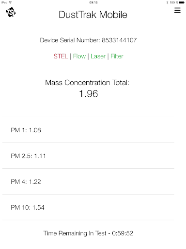
Task: Select the Laser status indicator
Action: click(x=98, y=56)
